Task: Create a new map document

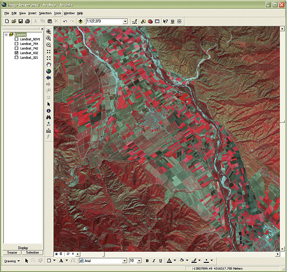Action: click(x=7, y=21)
